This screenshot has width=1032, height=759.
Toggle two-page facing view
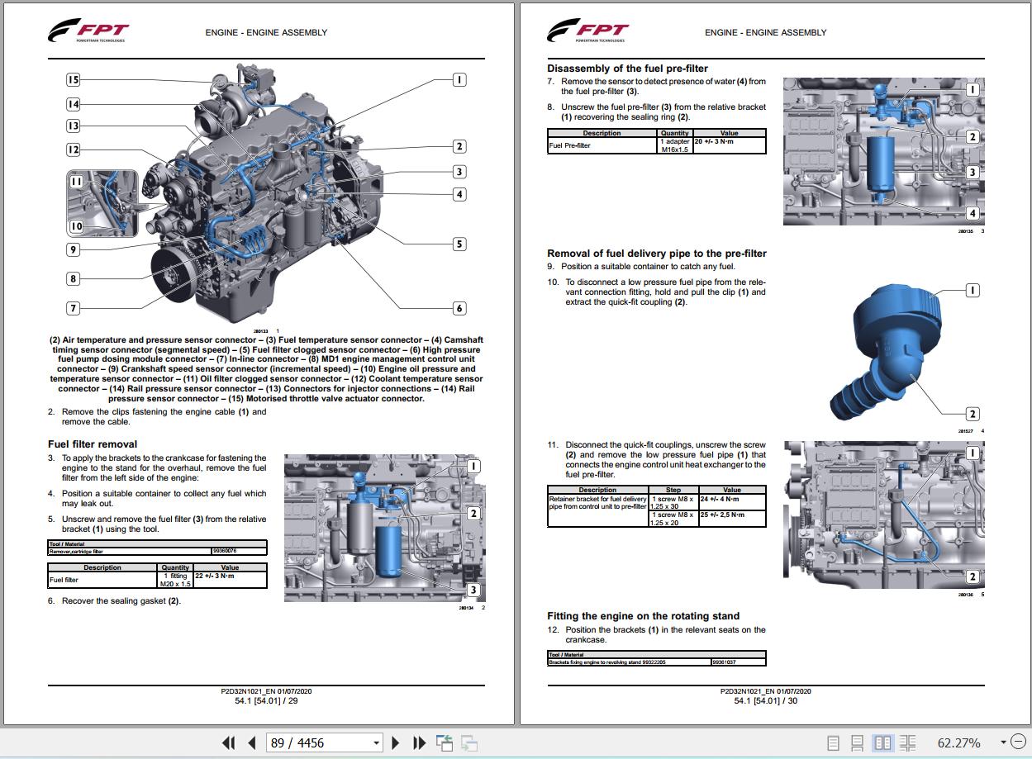tap(882, 743)
